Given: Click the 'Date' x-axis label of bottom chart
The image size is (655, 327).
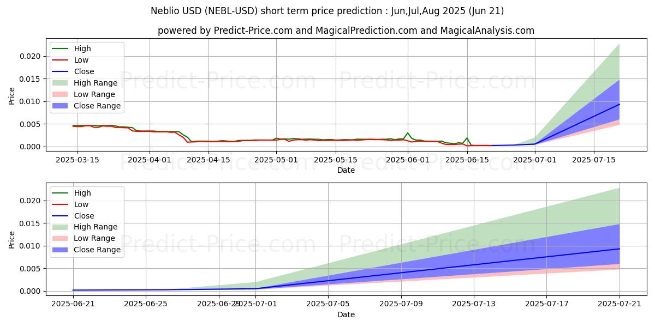Looking at the screenshot, I should 346,315.
